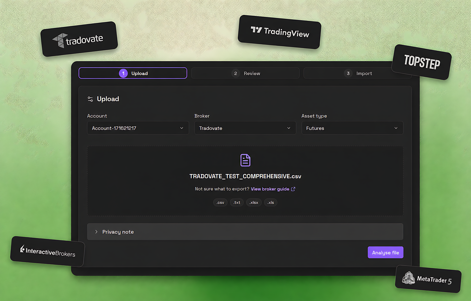Screen dimensions: 471x301
Task: Click the .csv format chip
Action: click(220, 203)
